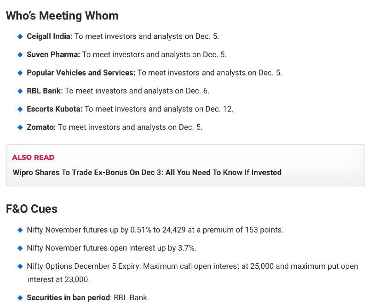Click the Who's Meeting Whom heading
The image size is (368, 308).
click(62, 16)
